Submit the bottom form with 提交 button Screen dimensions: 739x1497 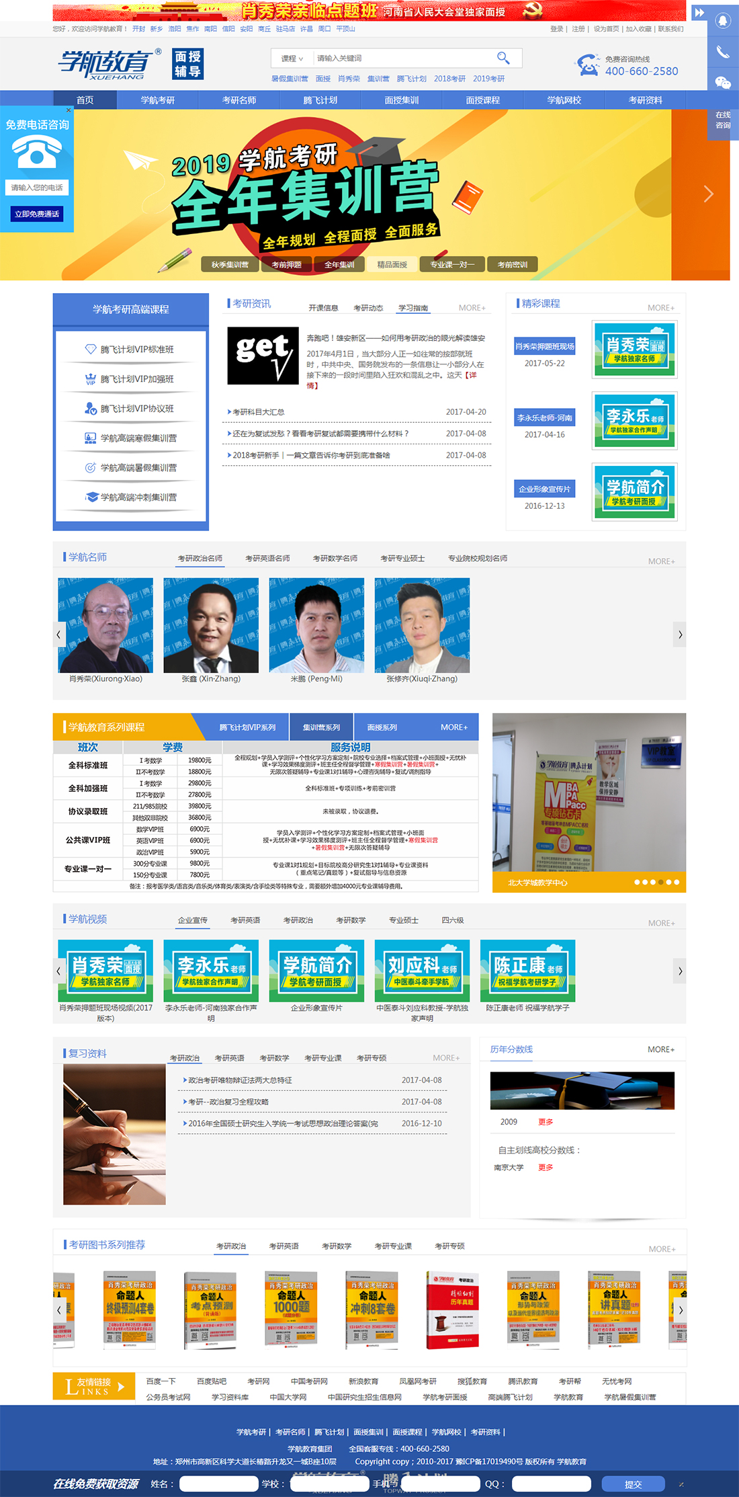[x=633, y=1484]
